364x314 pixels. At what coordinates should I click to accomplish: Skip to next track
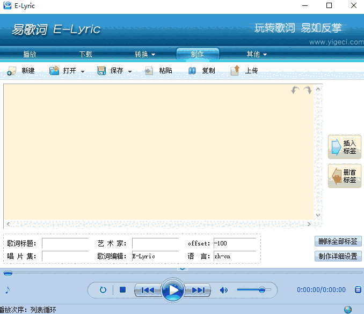tap(198, 290)
